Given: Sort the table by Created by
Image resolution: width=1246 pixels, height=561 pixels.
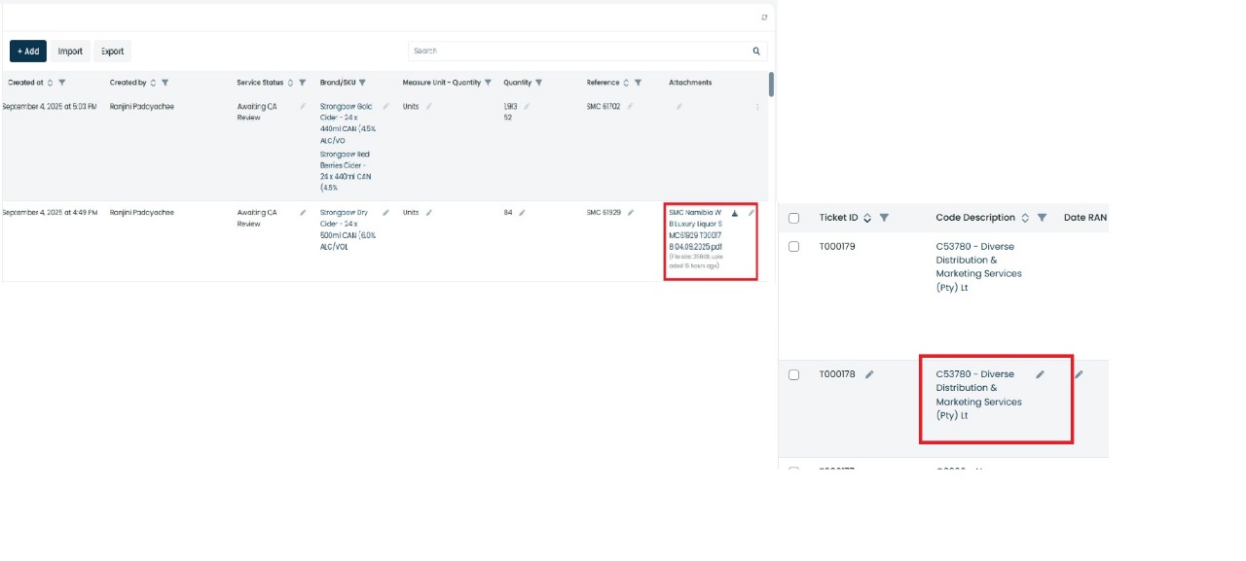Looking at the screenshot, I should pyautogui.click(x=153, y=83).
